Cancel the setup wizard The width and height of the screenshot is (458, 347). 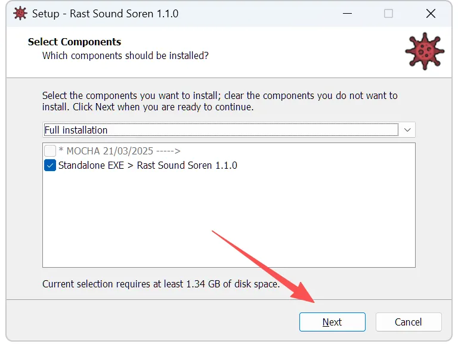click(409, 322)
